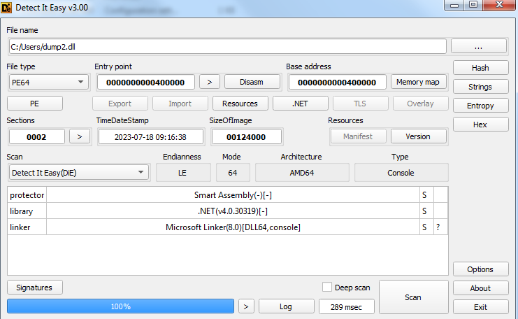The image size is (518, 319).
Task: Open the Disasm view
Action: (252, 82)
